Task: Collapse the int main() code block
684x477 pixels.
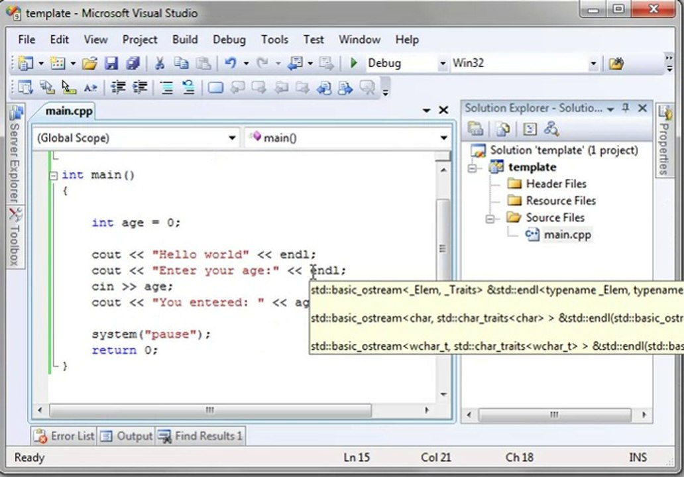Action: [x=53, y=176]
